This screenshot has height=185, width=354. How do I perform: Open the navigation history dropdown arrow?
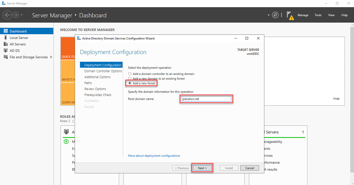(22, 15)
